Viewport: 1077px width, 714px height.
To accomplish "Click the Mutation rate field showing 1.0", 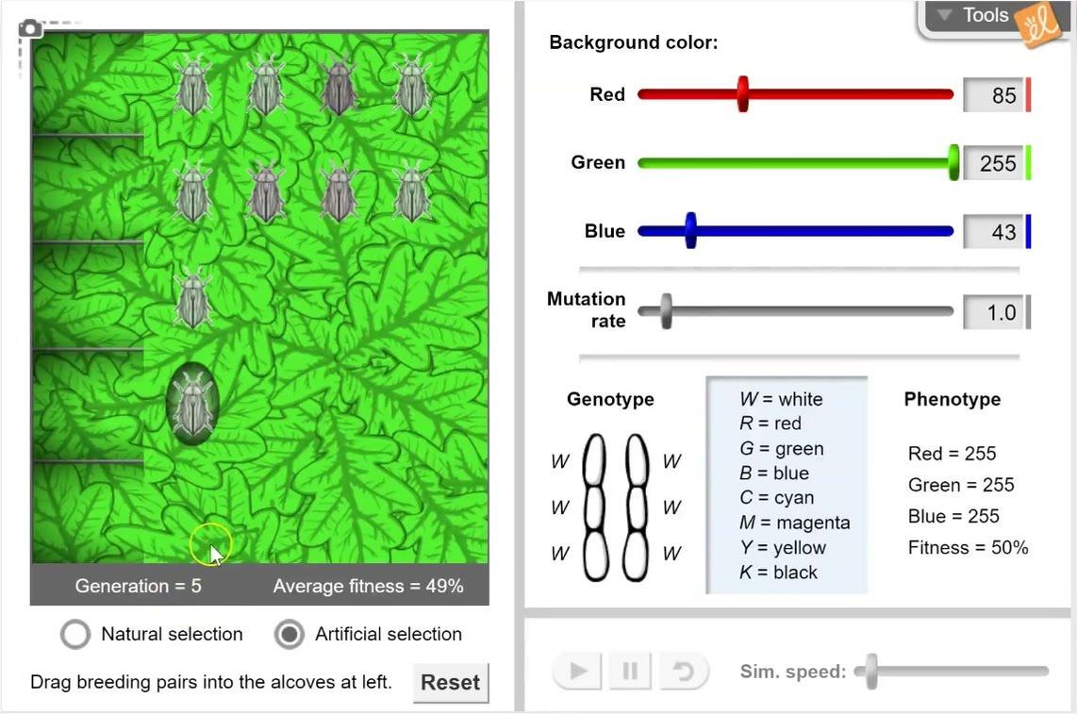I will (994, 313).
